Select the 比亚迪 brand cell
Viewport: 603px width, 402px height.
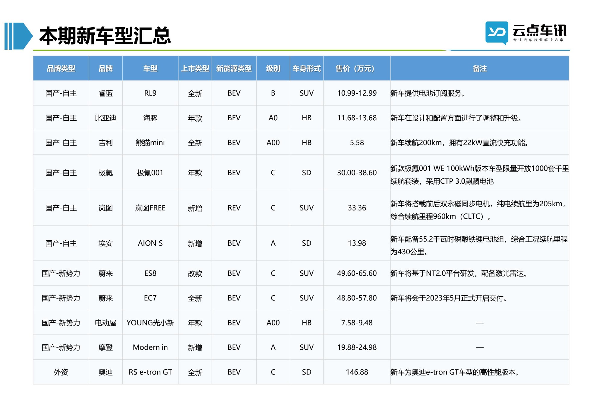[x=106, y=118]
